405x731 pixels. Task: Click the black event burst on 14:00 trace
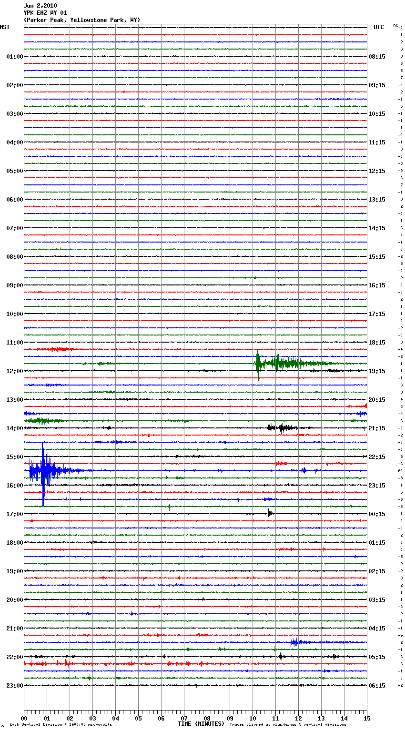coord(282,428)
